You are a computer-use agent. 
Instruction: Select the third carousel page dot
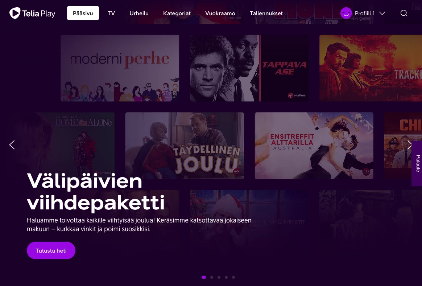[x=219, y=277]
